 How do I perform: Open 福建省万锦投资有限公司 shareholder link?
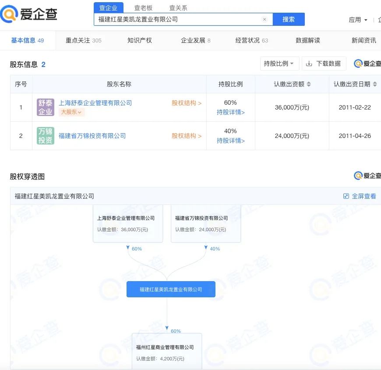(x=92, y=136)
